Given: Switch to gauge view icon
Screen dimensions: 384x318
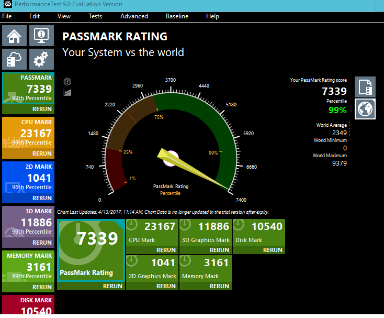Looking at the screenshot, I should click(x=67, y=81).
